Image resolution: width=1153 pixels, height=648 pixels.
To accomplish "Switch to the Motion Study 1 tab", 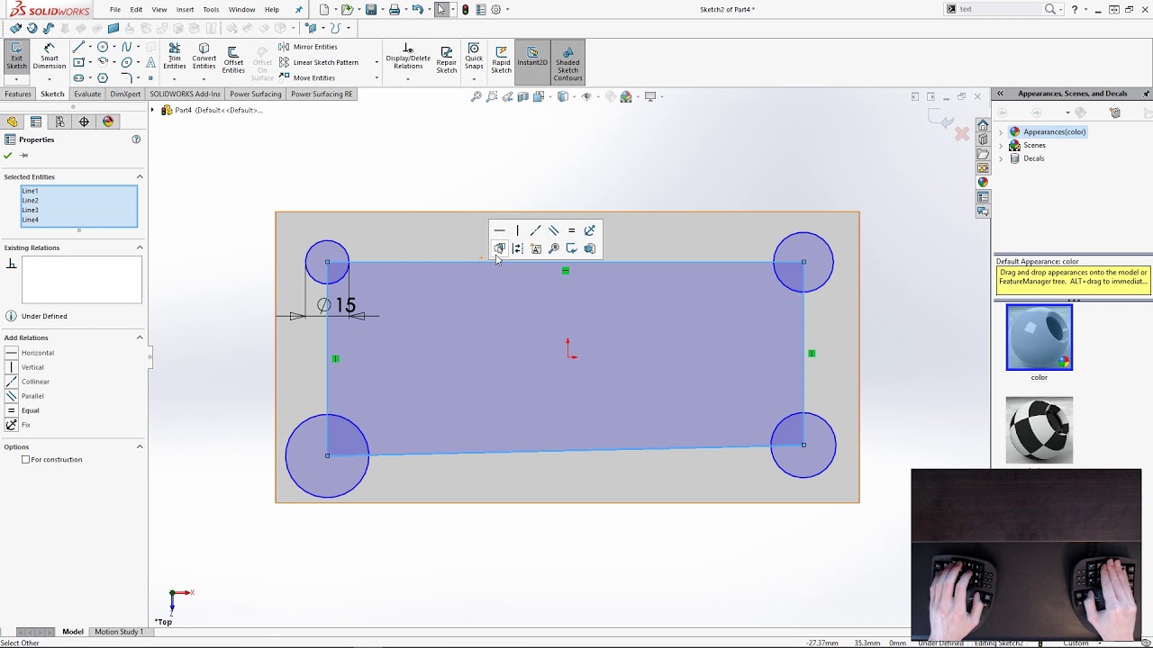I will [119, 632].
